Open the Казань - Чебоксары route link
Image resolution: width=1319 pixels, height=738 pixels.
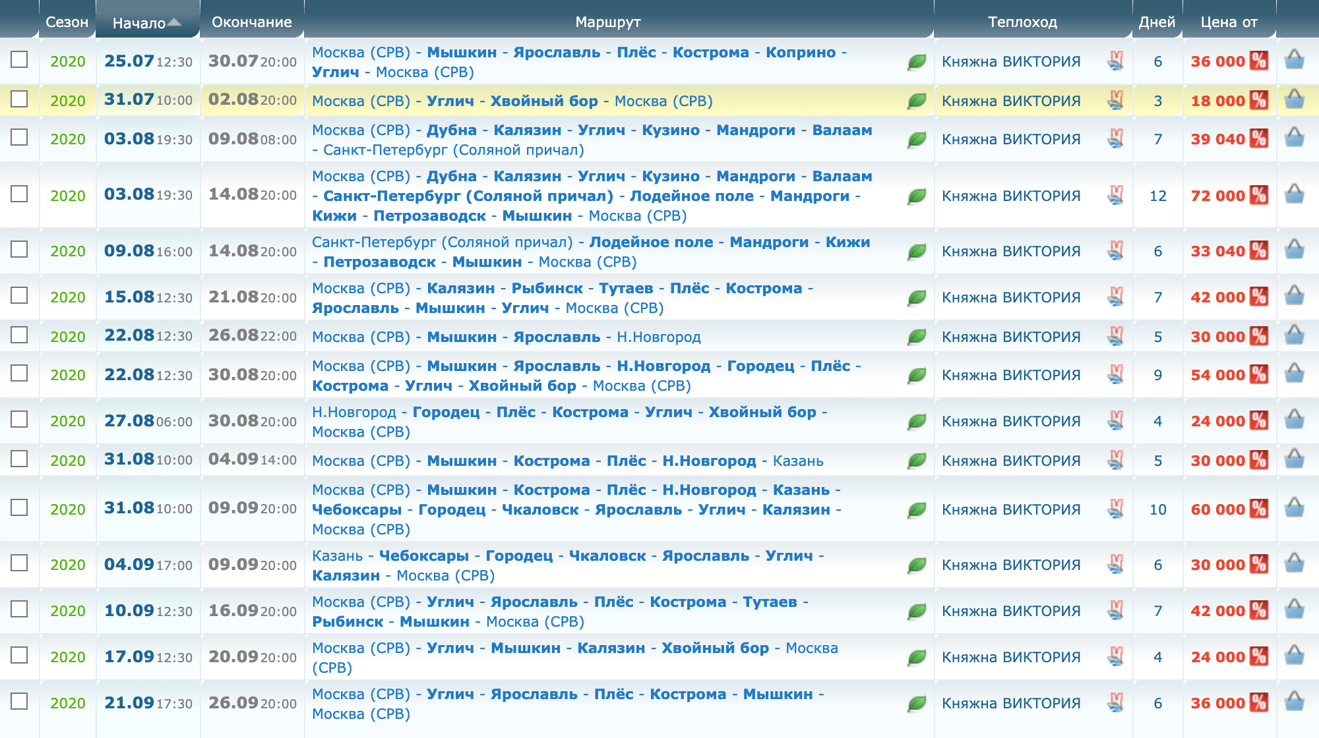click(x=568, y=565)
